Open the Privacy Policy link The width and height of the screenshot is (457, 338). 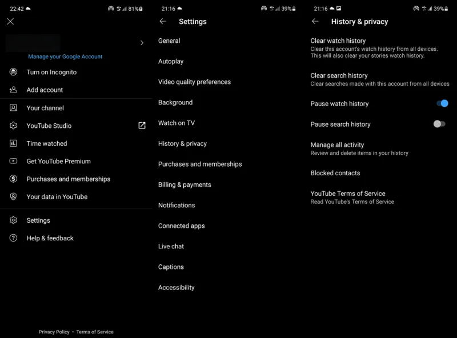click(54, 332)
